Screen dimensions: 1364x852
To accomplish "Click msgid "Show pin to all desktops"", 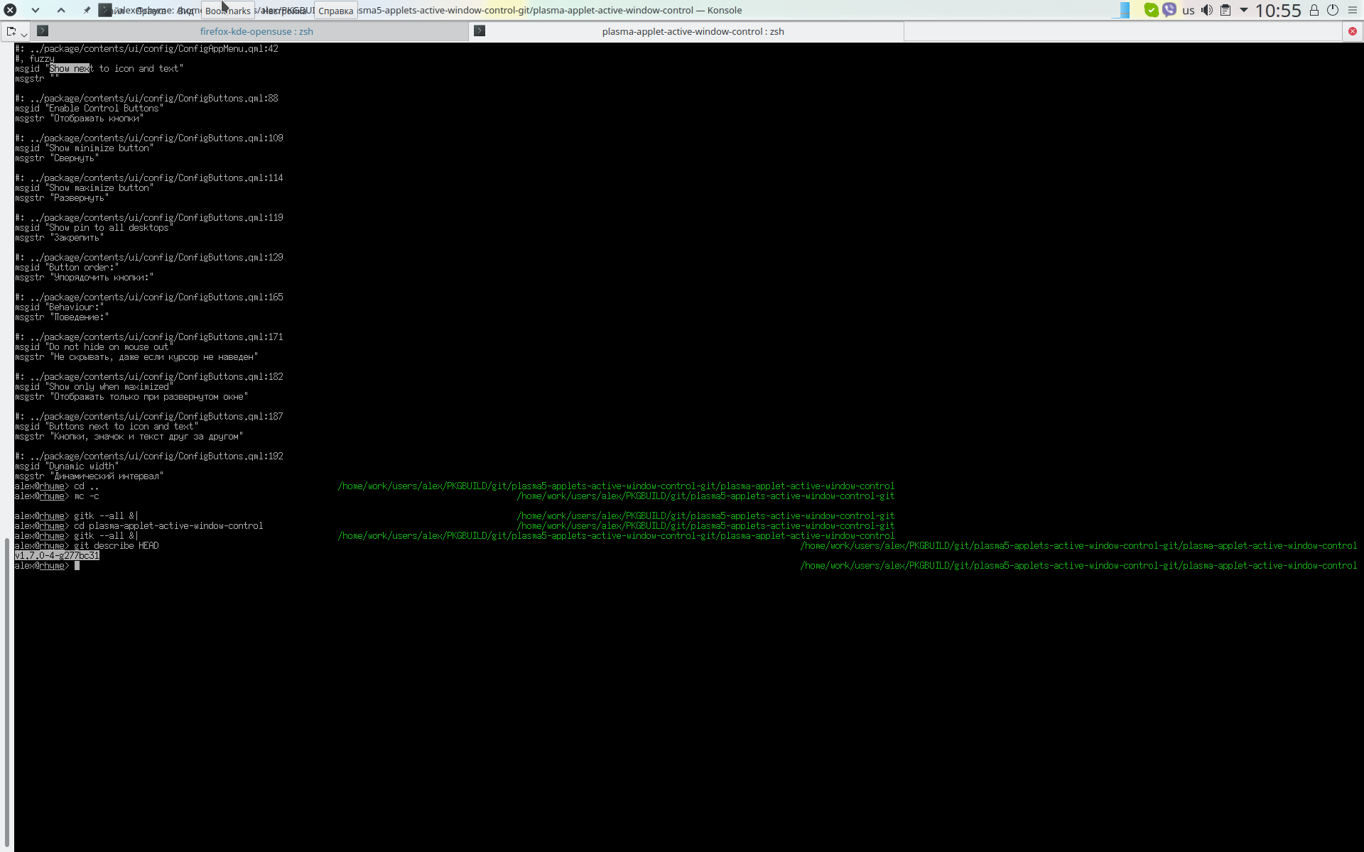I will coord(94,228).
